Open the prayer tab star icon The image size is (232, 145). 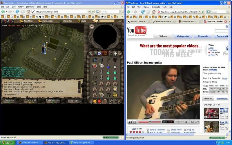click(x=115, y=54)
